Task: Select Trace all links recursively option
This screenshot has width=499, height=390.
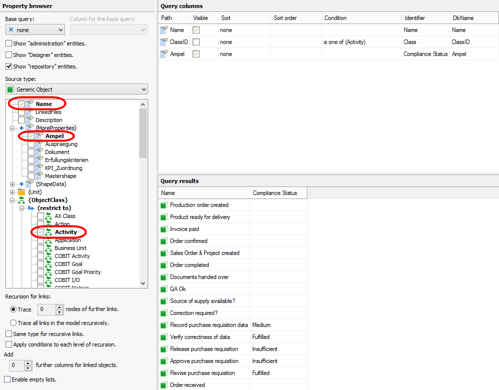Action: click(x=14, y=323)
